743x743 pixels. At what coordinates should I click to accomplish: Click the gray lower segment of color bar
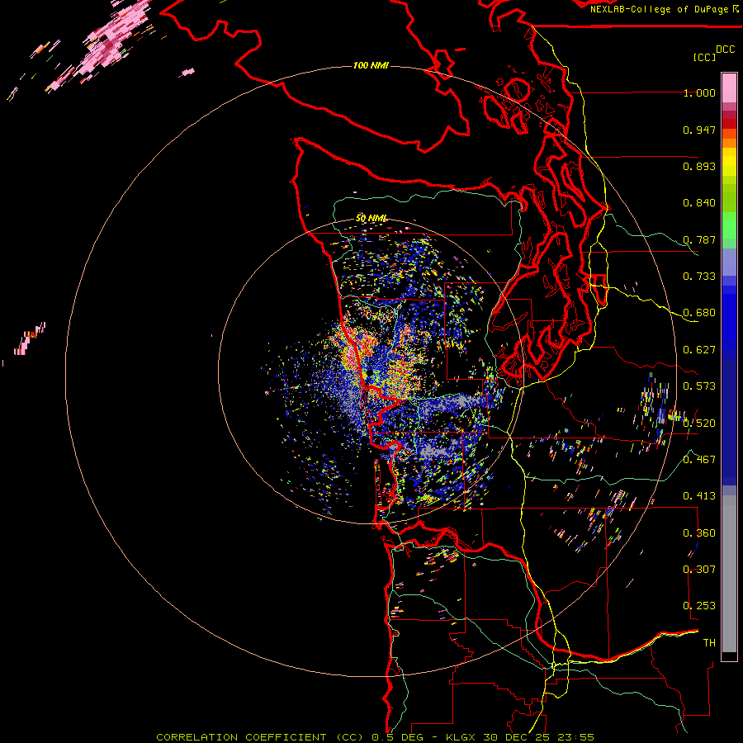point(729,574)
